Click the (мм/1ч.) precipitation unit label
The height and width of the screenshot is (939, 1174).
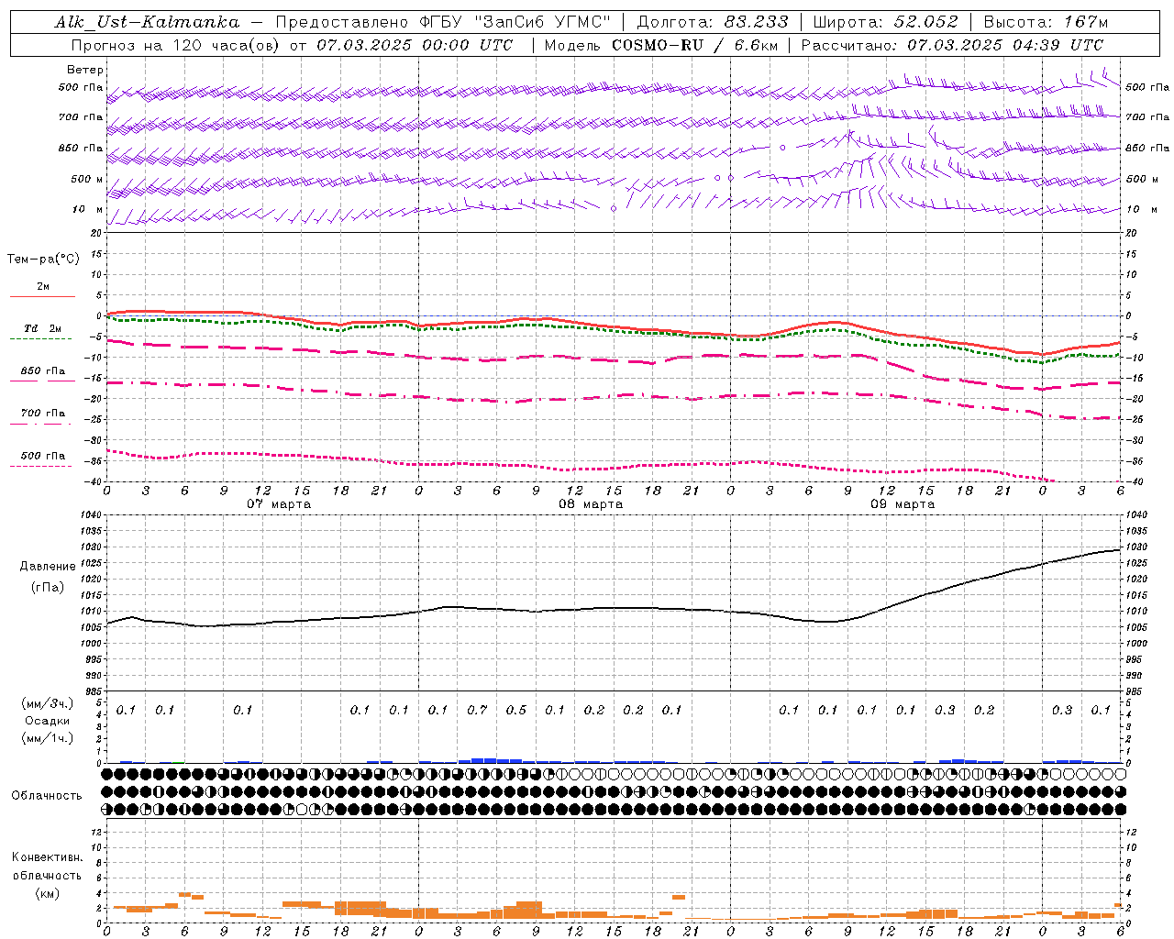[47, 738]
